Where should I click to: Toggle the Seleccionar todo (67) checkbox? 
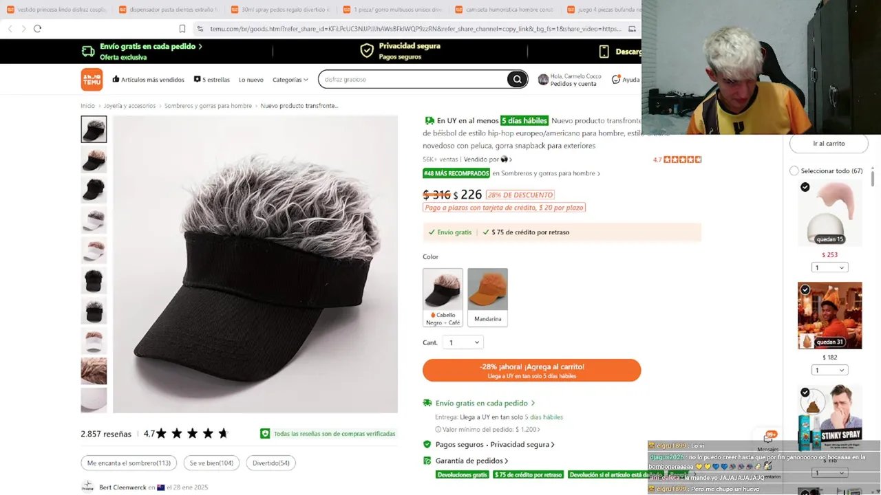pos(794,170)
